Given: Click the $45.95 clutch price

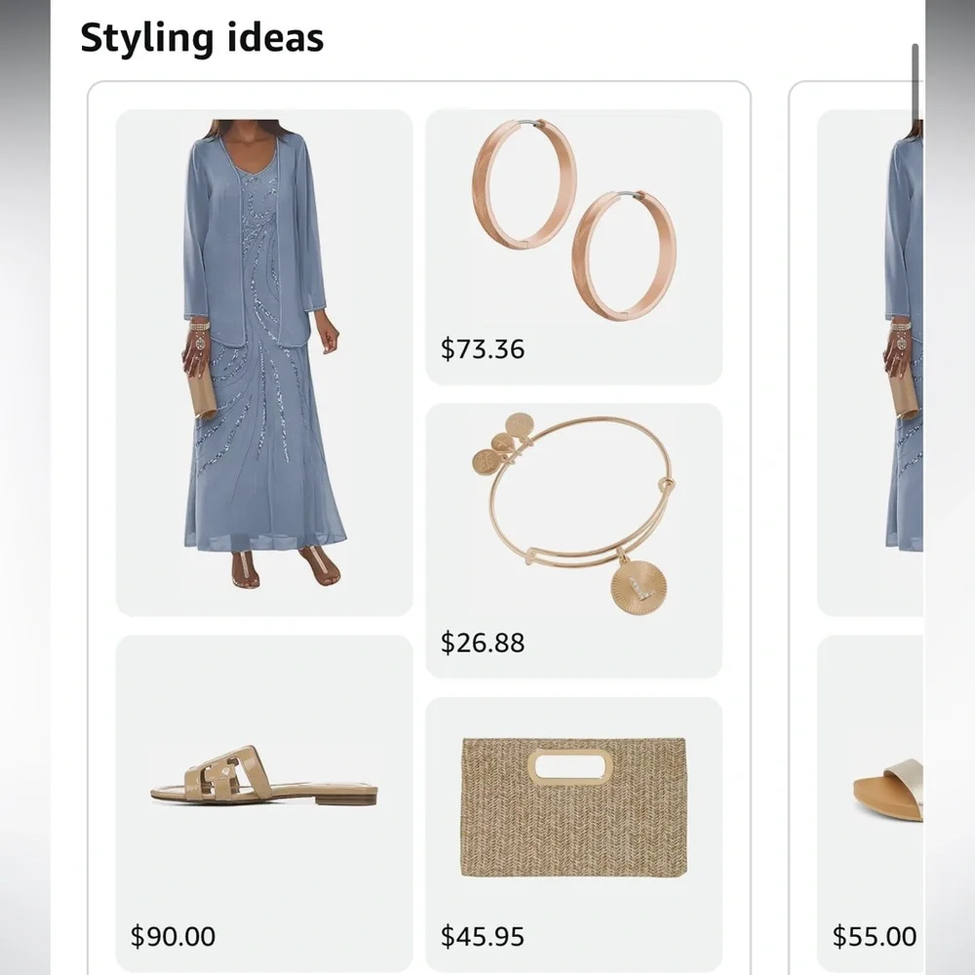Looking at the screenshot, I should click(x=483, y=936).
